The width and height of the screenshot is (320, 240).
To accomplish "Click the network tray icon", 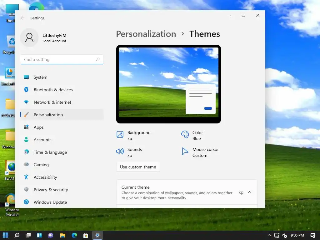I will tap(277, 235).
